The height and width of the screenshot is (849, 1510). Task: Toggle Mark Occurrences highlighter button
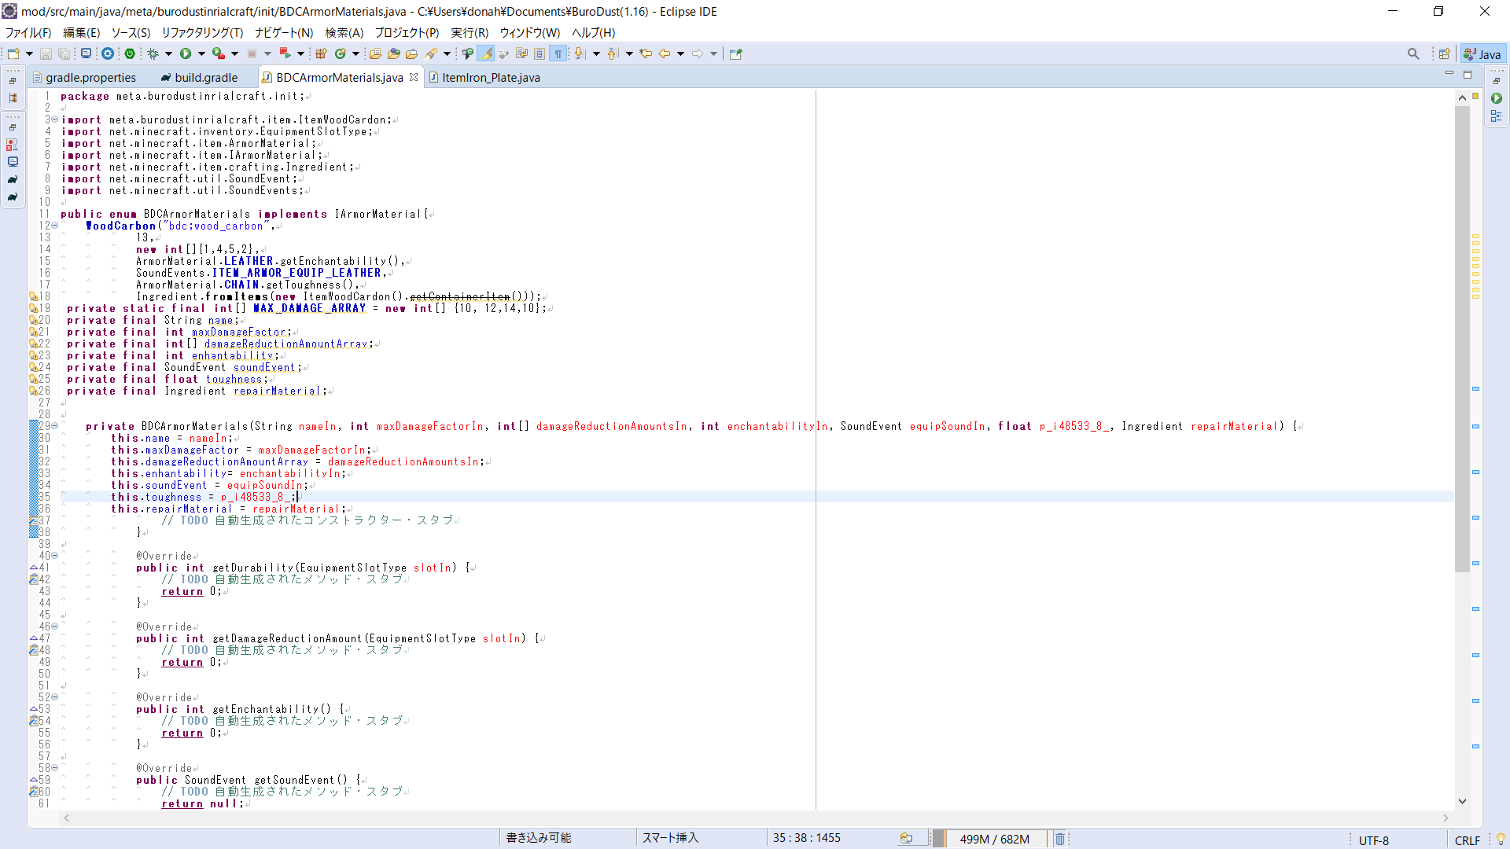[x=486, y=53]
